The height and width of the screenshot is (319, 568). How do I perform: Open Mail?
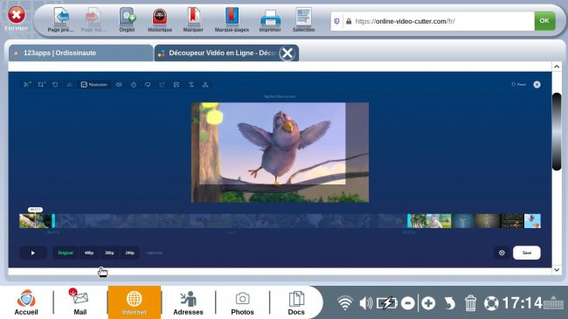(x=80, y=302)
